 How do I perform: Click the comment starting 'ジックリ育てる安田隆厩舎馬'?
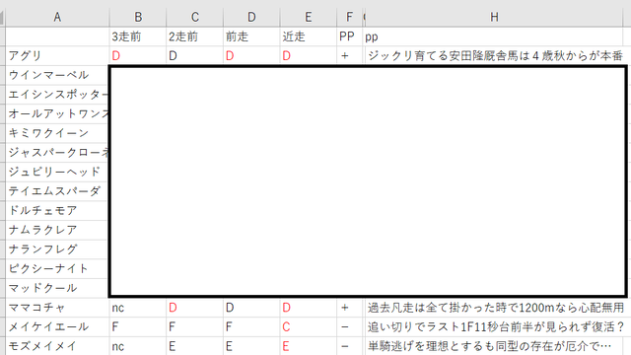pos(495,55)
